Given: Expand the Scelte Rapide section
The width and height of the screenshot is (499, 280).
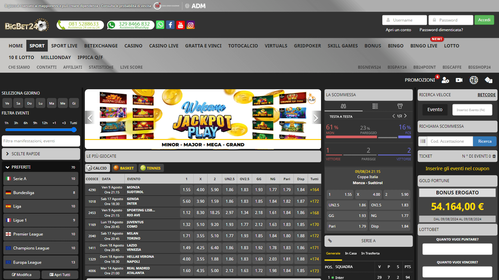Looking at the screenshot, I should pos(41,154).
